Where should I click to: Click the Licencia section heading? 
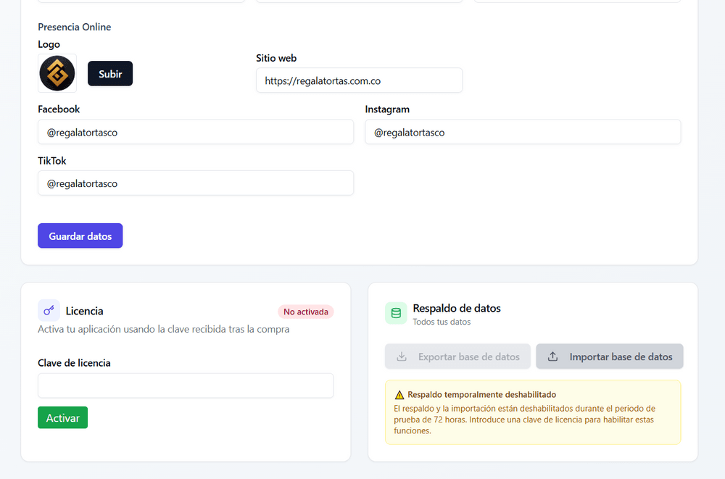[x=84, y=311]
